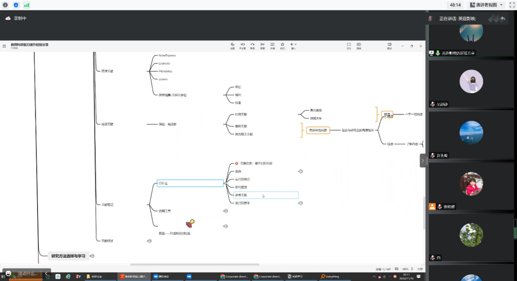Start the Pitch presentation mode
This screenshot has height=281, width=517.
359,46
